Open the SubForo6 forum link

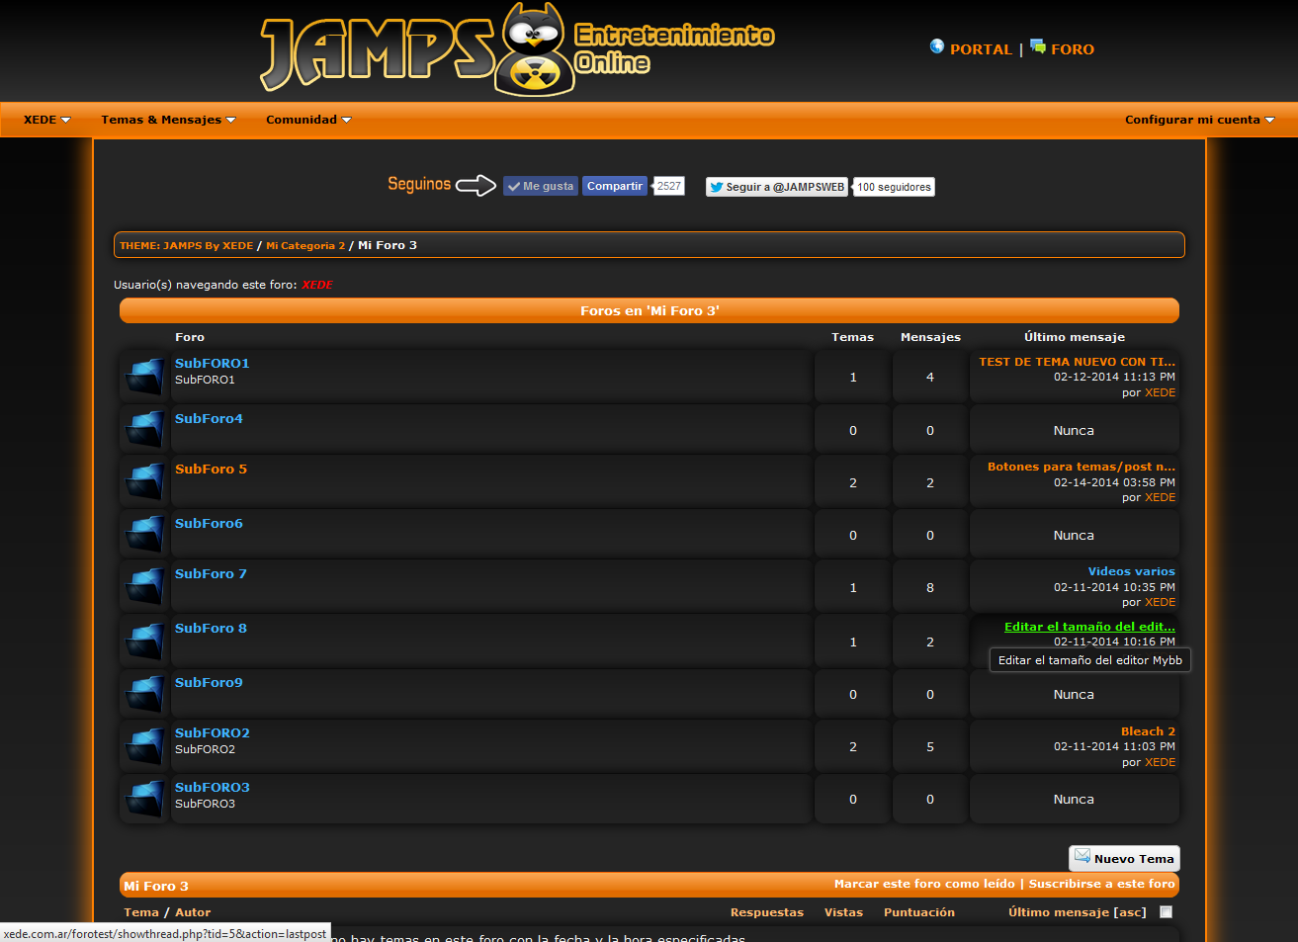(x=209, y=523)
